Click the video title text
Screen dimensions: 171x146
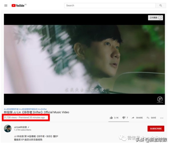click(36, 112)
